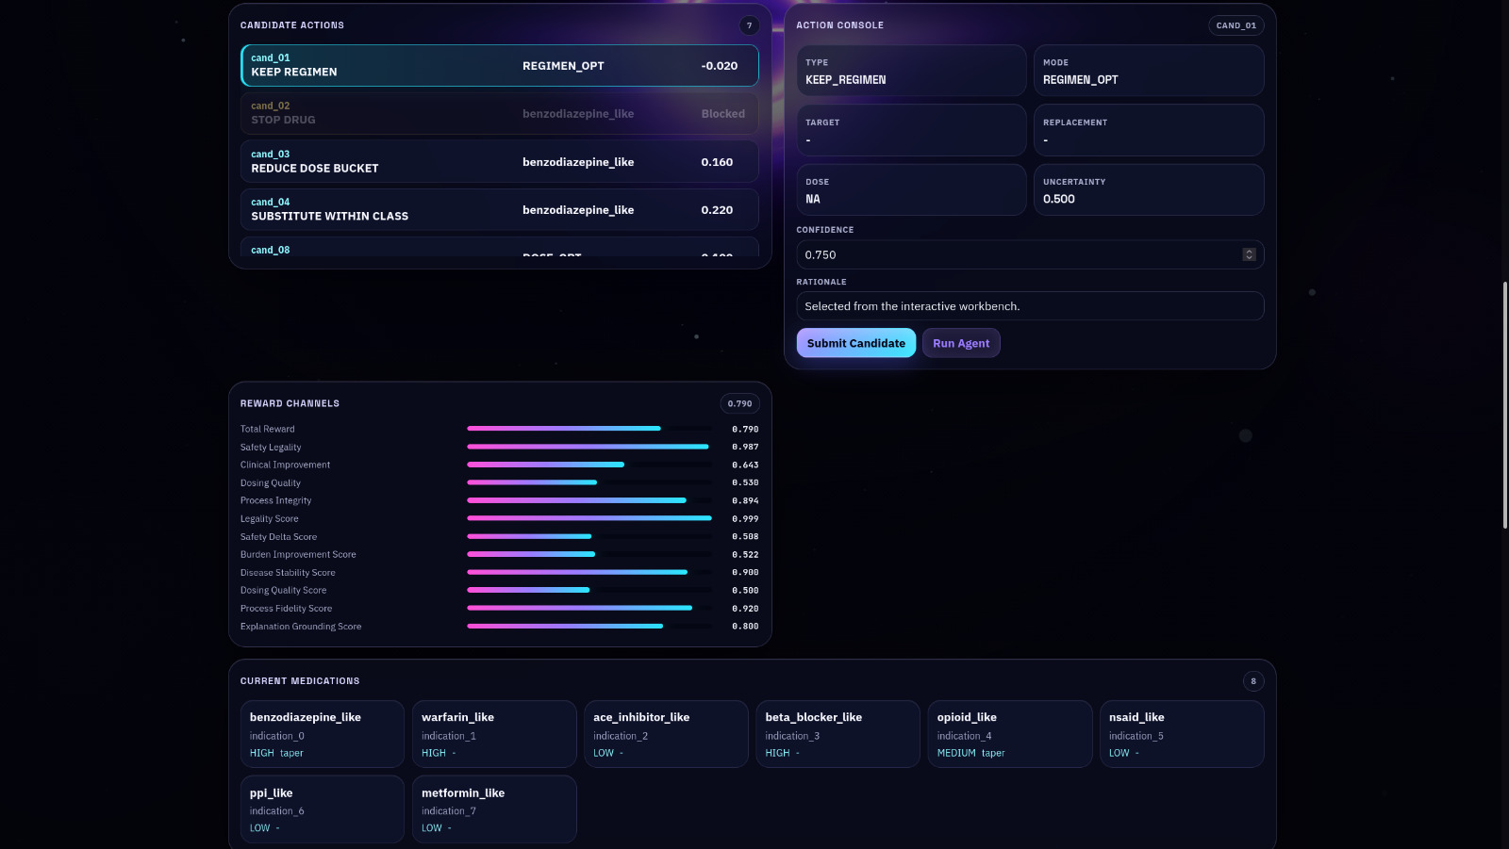The width and height of the screenshot is (1509, 849).
Task: Click the Safety Legality progress bar
Action: tap(589, 447)
